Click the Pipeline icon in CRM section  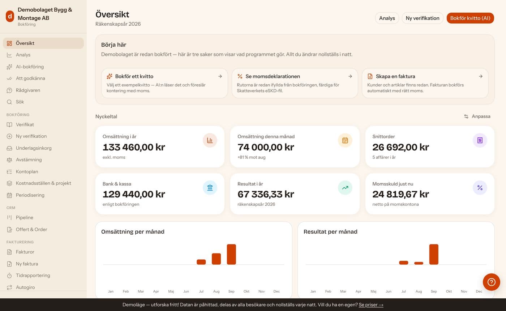pos(9,218)
